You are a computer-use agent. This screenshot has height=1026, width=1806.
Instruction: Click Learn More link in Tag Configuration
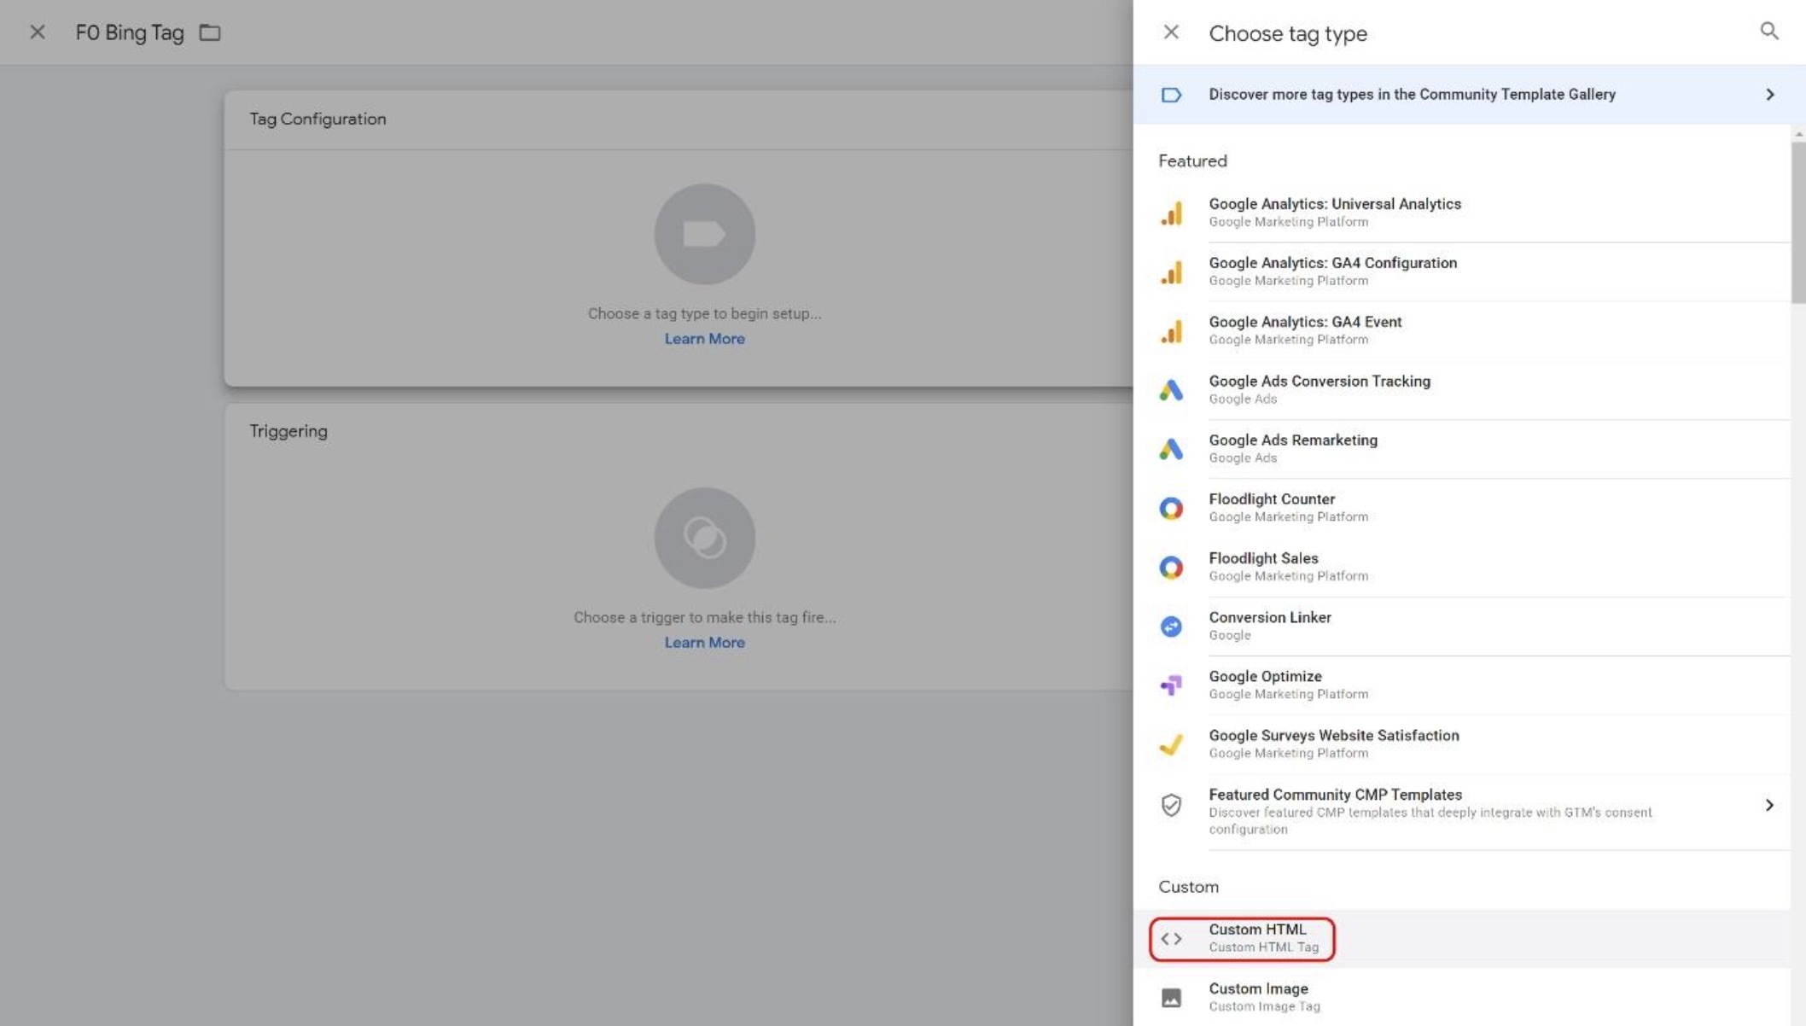point(704,339)
